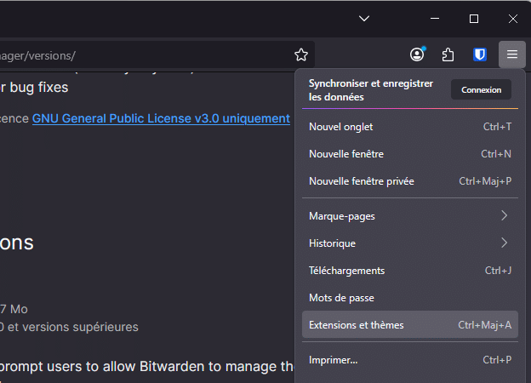Select Synchroniser et enregistrer les données
The image size is (531, 383).
(371, 90)
